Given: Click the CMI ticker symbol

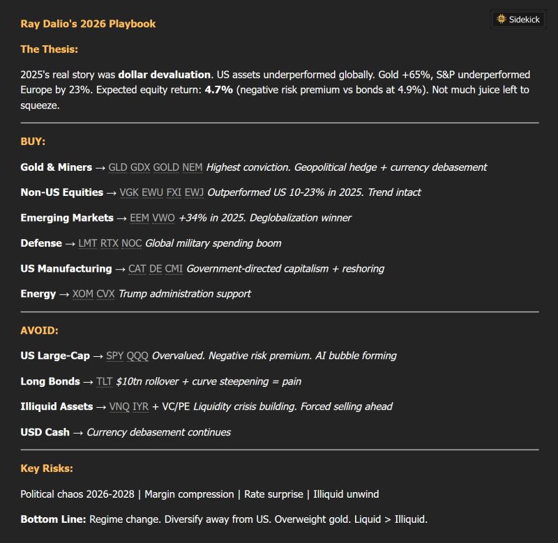Looking at the screenshot, I should [174, 268].
